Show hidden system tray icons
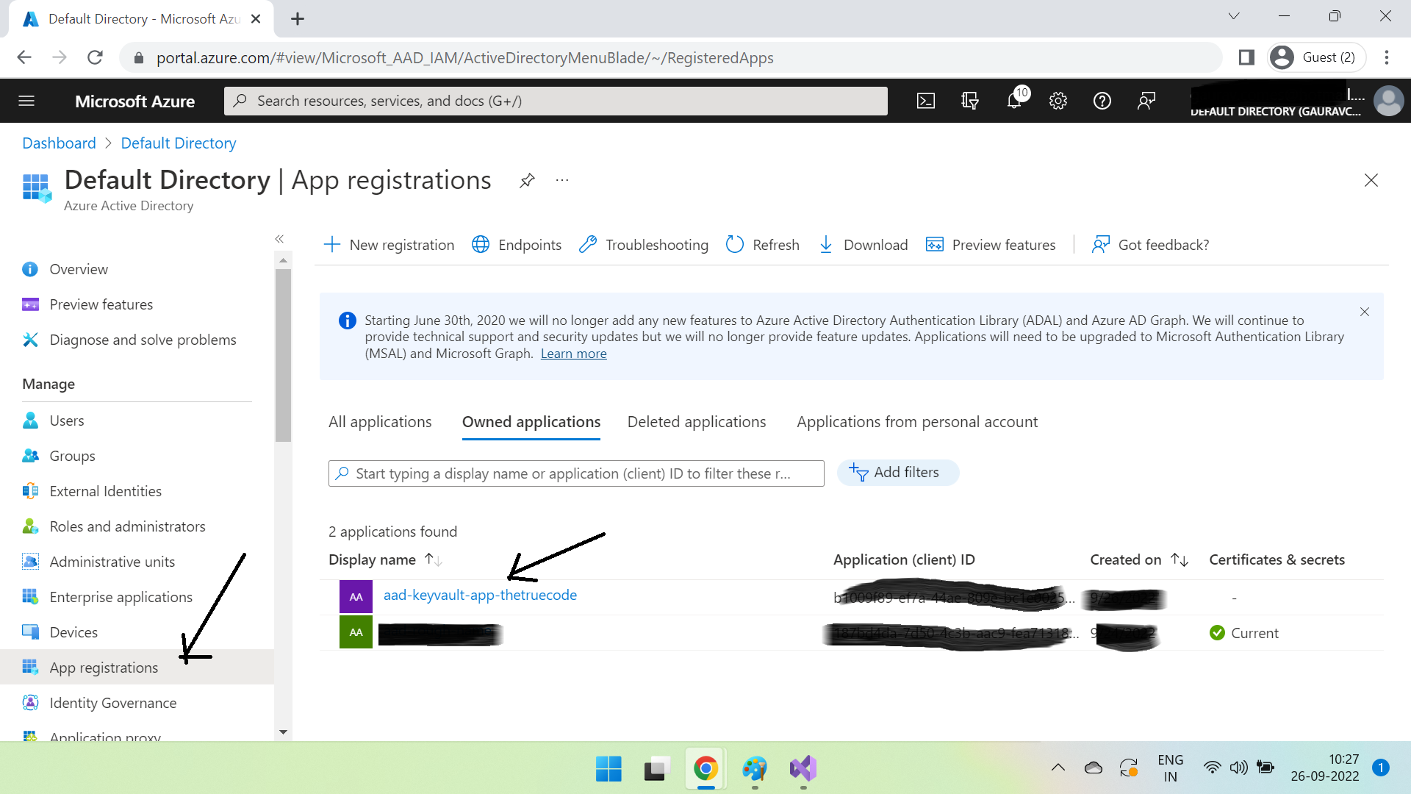 pyautogui.click(x=1058, y=768)
